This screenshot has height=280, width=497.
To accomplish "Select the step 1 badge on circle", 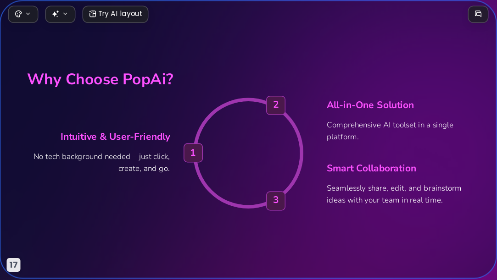I will click(193, 153).
